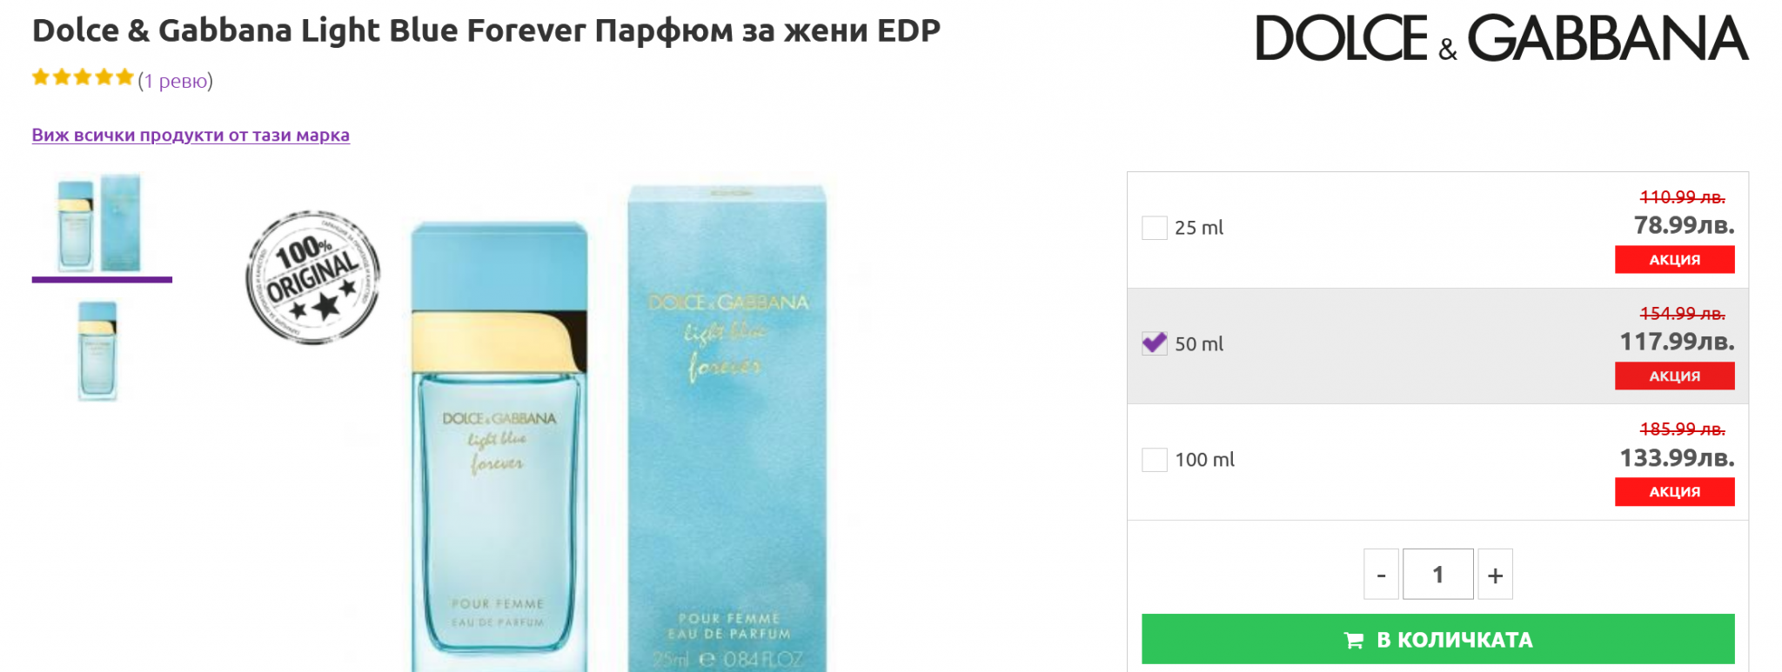Click the quantity input field

coord(1437,575)
